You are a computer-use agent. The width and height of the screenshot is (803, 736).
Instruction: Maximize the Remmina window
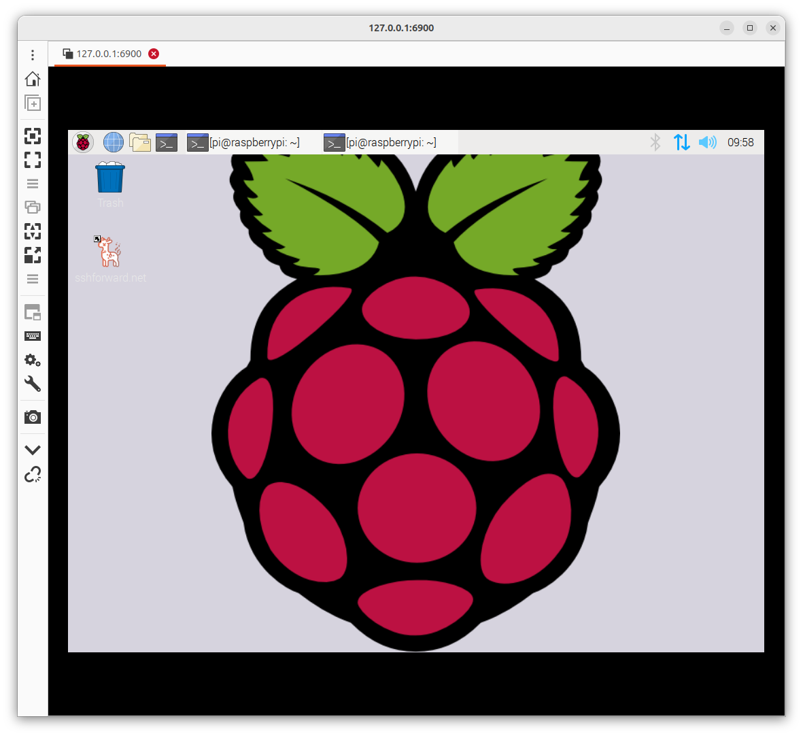tap(750, 28)
